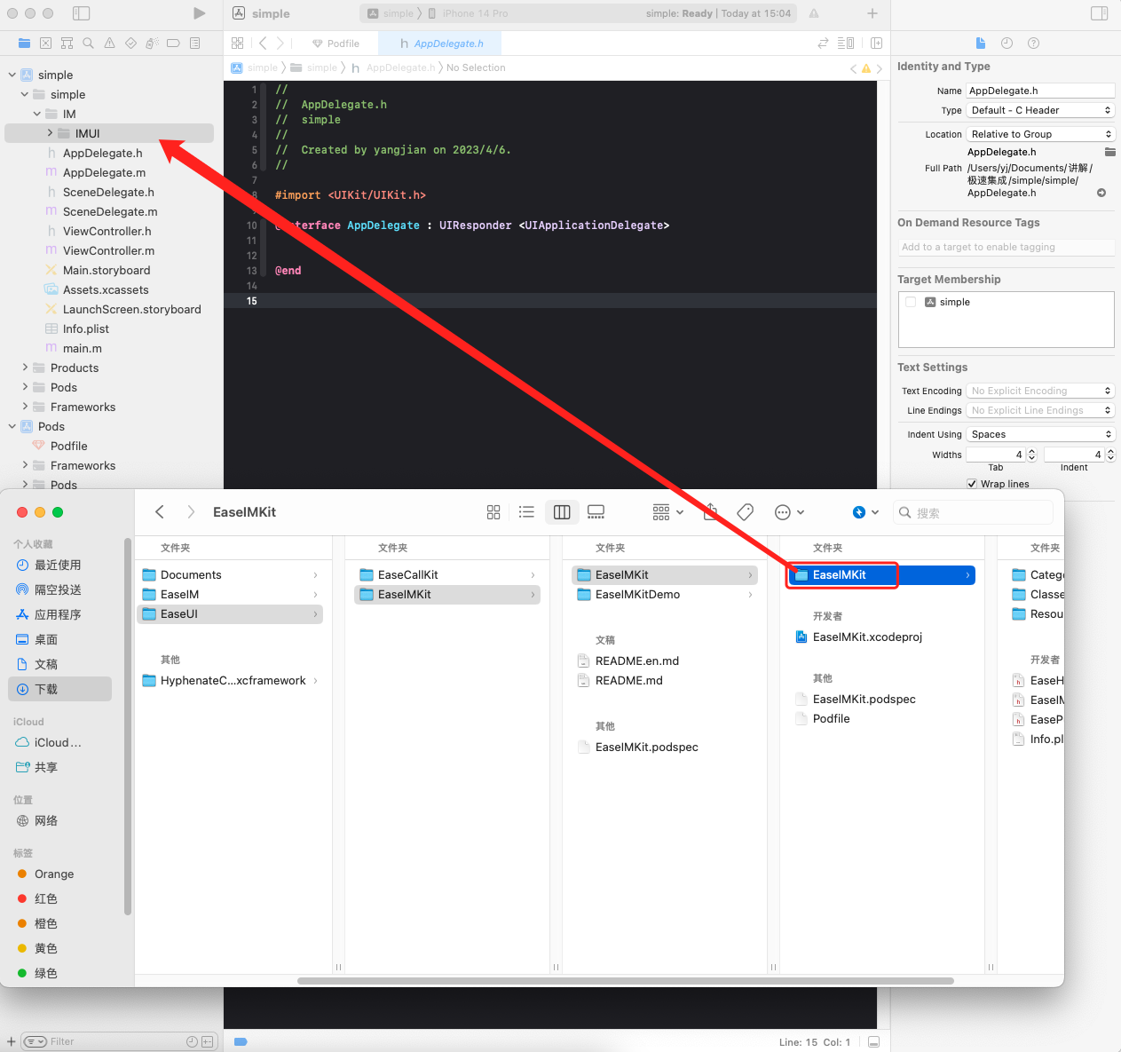Toggle Wrap lines checkbox

point(972,484)
